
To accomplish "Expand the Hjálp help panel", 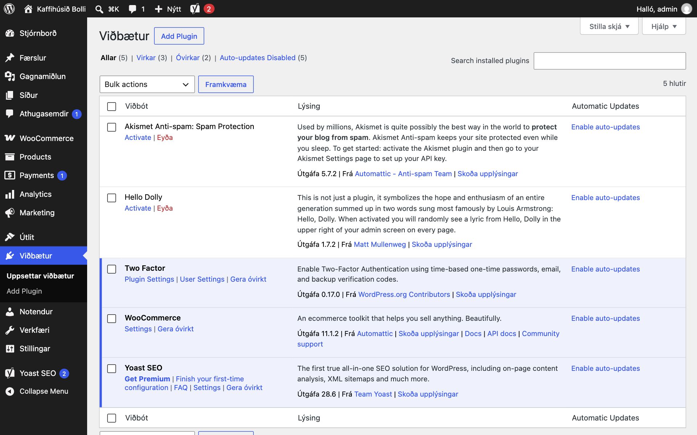I will [x=664, y=26].
